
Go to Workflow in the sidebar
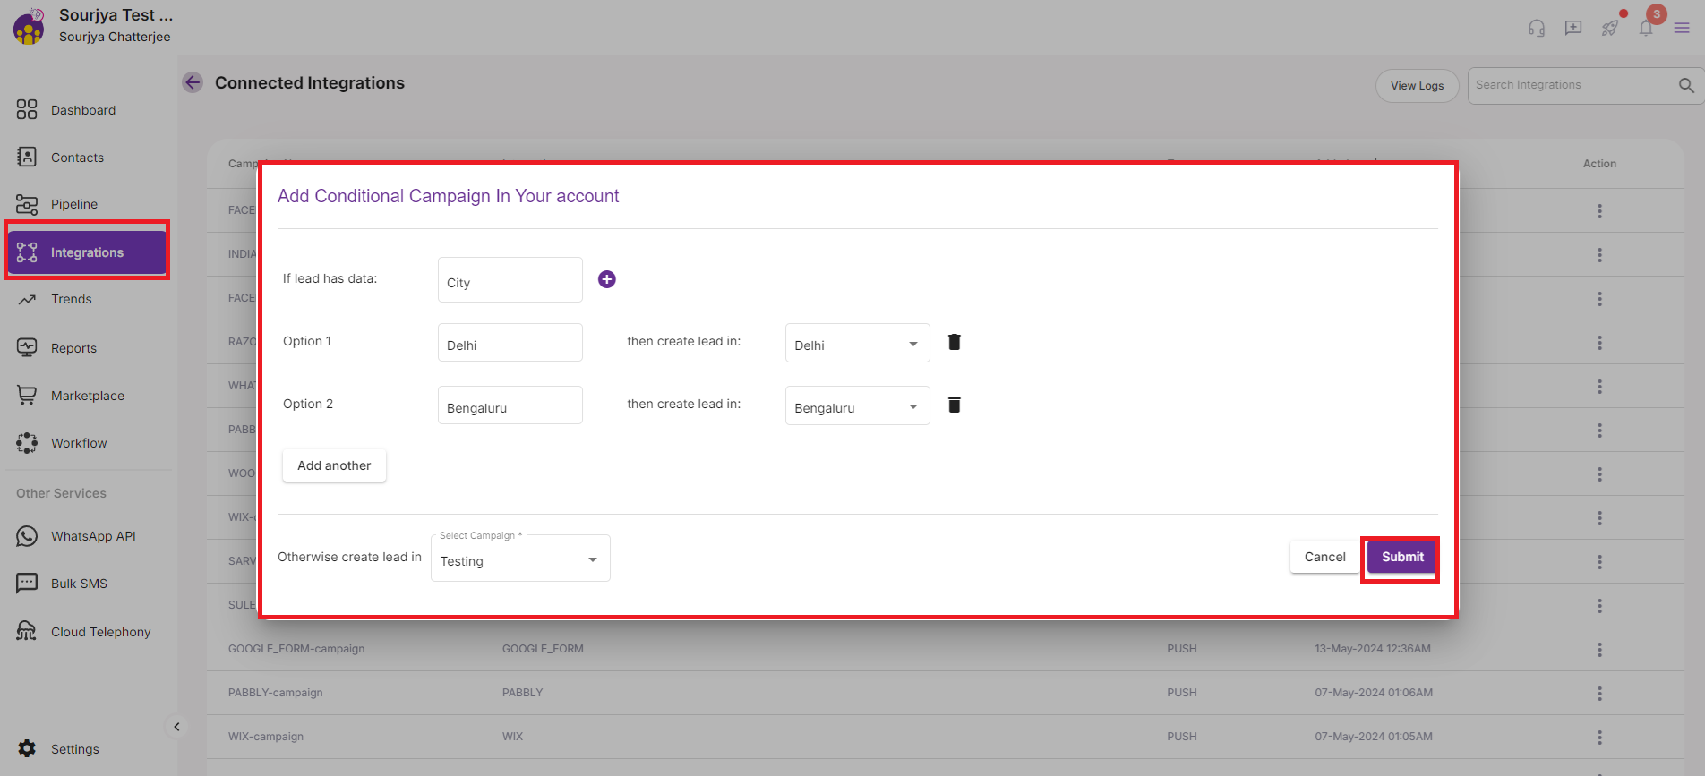79,443
